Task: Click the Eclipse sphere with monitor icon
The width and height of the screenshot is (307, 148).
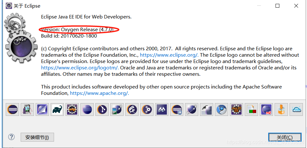Action: [177, 109]
